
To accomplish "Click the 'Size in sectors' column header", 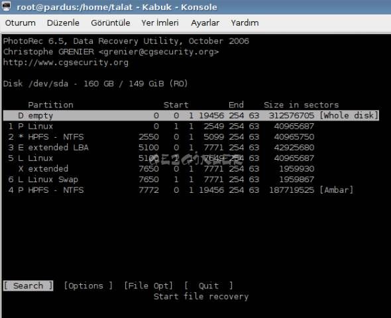I will 302,105.
